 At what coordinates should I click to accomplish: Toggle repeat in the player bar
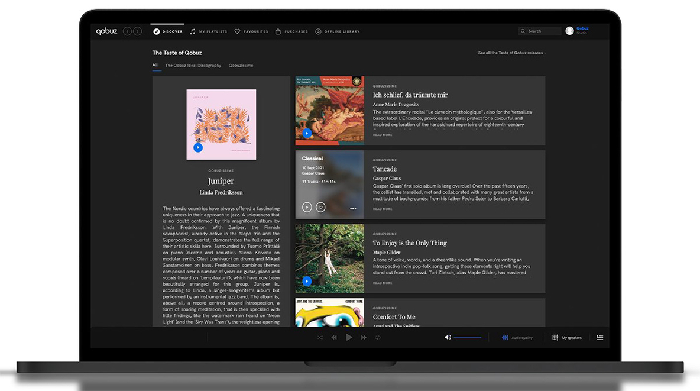378,337
